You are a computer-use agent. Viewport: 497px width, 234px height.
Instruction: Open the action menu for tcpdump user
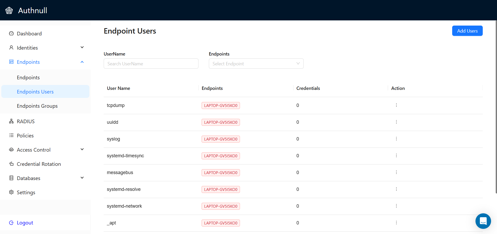point(396,105)
